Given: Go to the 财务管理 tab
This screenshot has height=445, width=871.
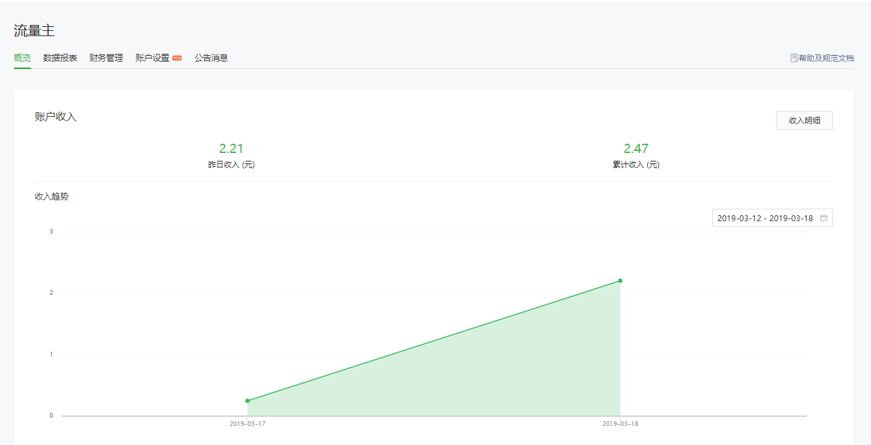Looking at the screenshot, I should coord(106,58).
